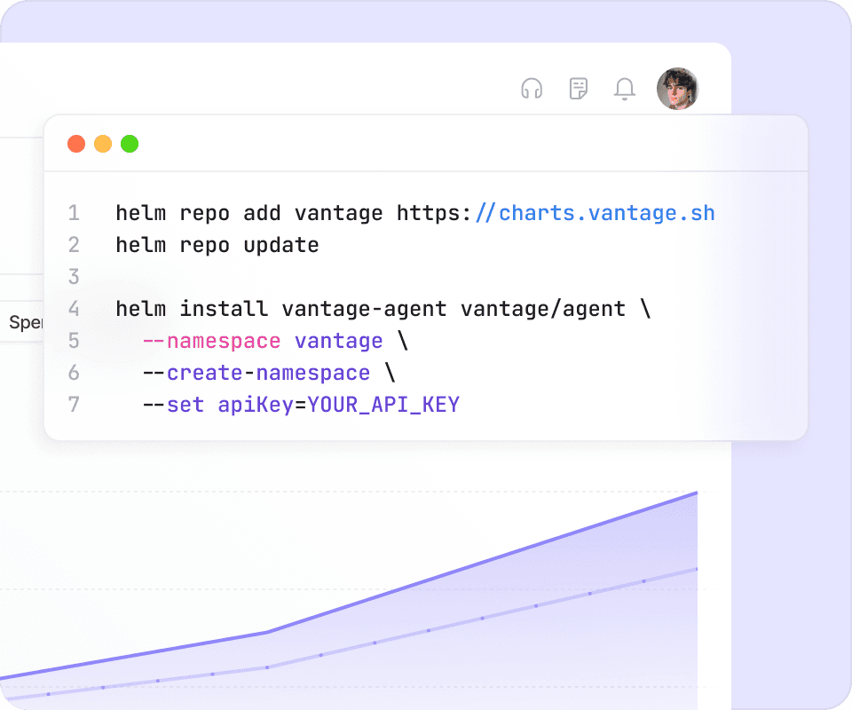Click the red dot in code window
852x710 pixels.
(x=76, y=144)
